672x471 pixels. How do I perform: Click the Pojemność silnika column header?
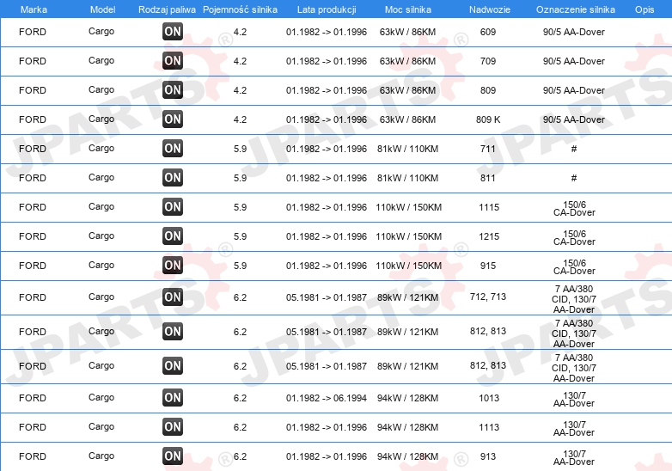click(x=240, y=9)
